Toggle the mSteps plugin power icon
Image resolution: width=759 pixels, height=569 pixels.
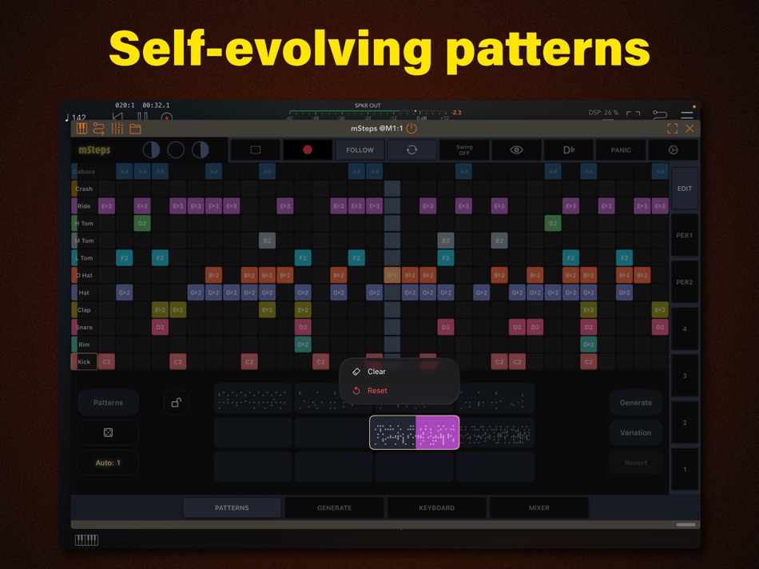(411, 129)
